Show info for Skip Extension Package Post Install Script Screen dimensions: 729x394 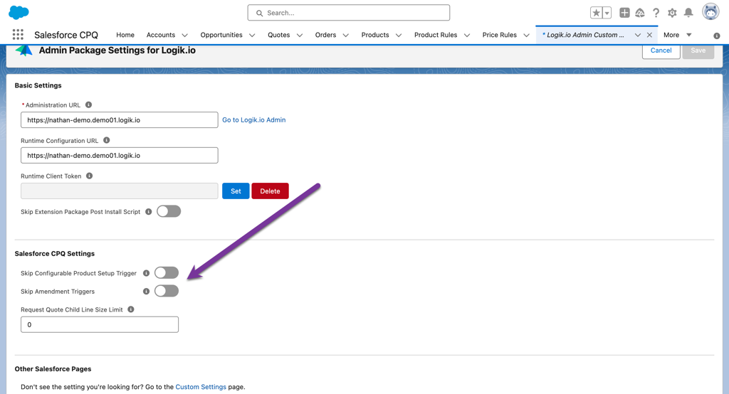point(148,211)
